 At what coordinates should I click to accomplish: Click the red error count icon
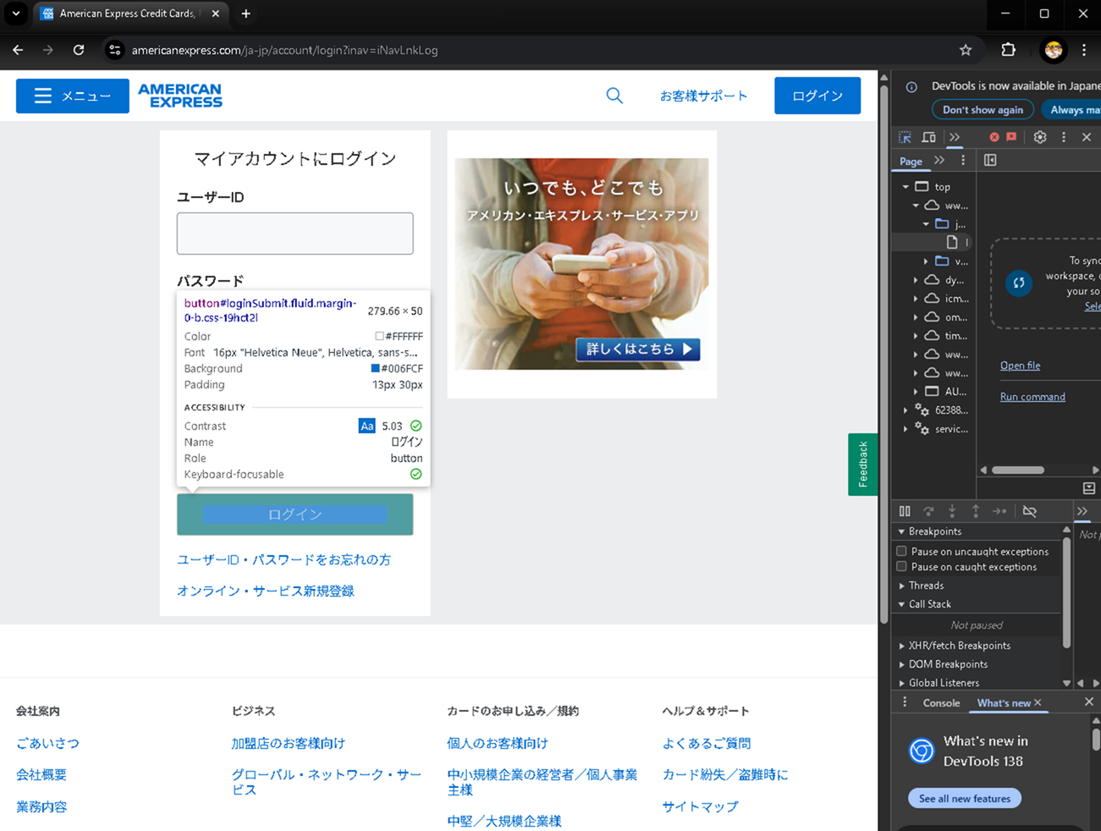tap(994, 137)
